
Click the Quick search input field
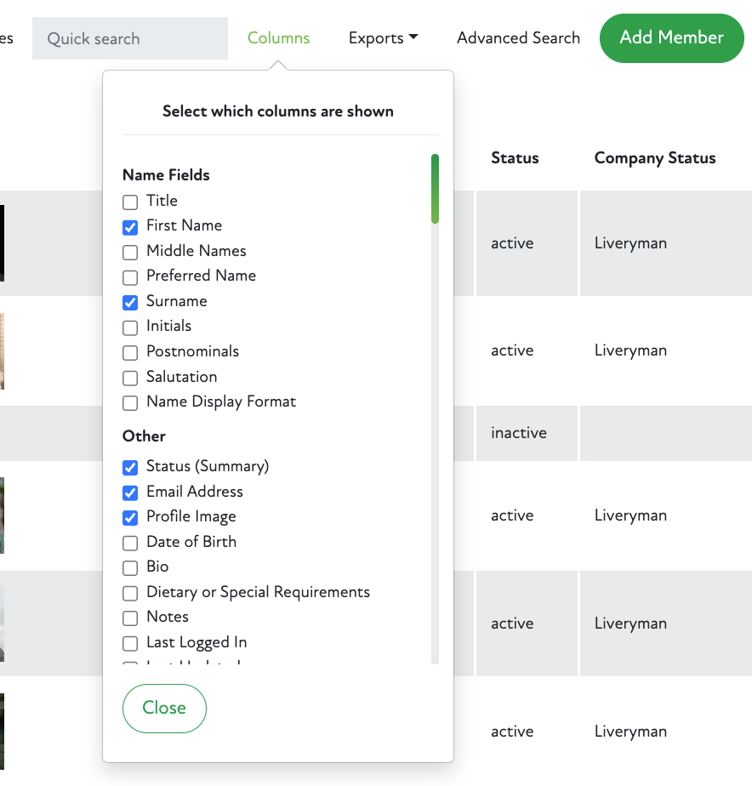pyautogui.click(x=130, y=39)
